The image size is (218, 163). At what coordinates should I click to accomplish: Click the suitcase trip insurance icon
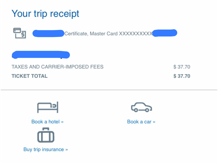[46, 135]
